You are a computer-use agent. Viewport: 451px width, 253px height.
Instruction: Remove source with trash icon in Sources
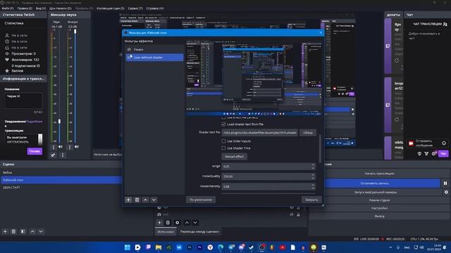(x=168, y=222)
